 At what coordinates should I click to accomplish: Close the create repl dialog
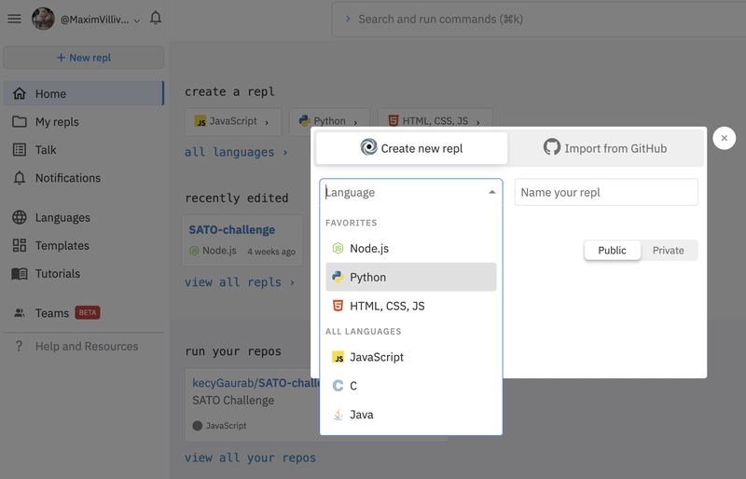click(725, 138)
